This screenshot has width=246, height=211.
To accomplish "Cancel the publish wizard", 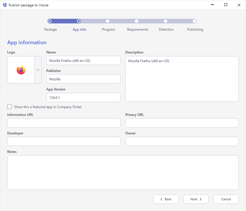I will coord(226,199).
